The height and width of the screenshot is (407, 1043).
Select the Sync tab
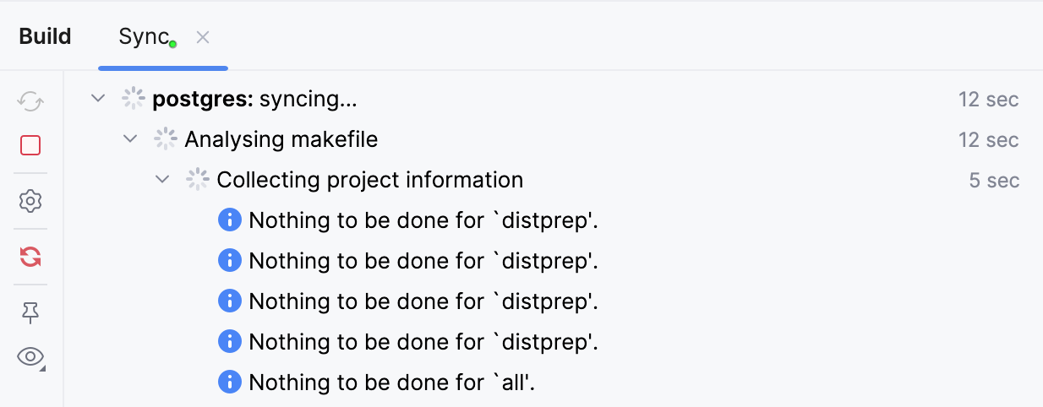pyautogui.click(x=144, y=37)
